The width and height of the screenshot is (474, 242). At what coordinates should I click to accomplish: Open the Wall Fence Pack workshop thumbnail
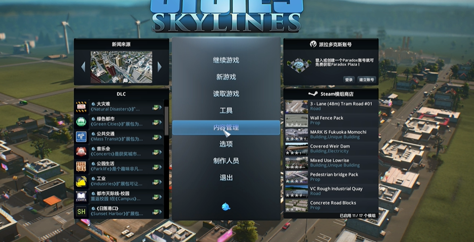(297, 121)
